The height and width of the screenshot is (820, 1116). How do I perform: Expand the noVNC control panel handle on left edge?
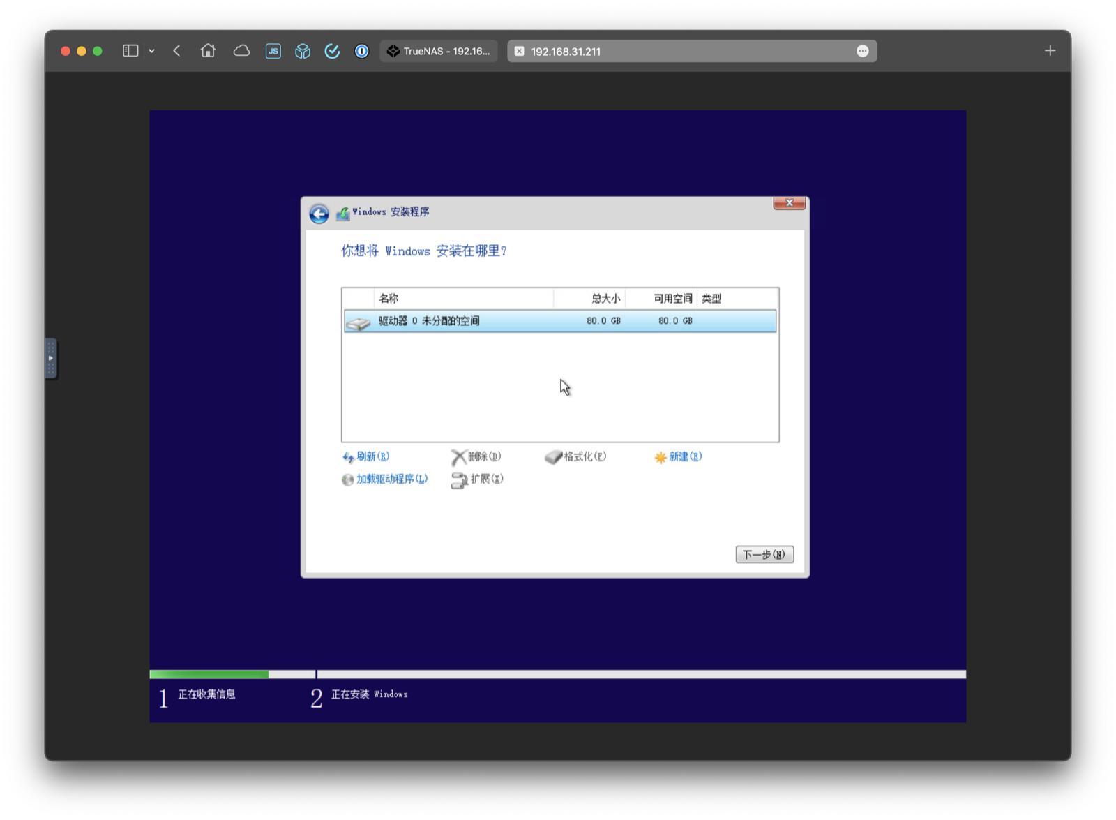(50, 358)
